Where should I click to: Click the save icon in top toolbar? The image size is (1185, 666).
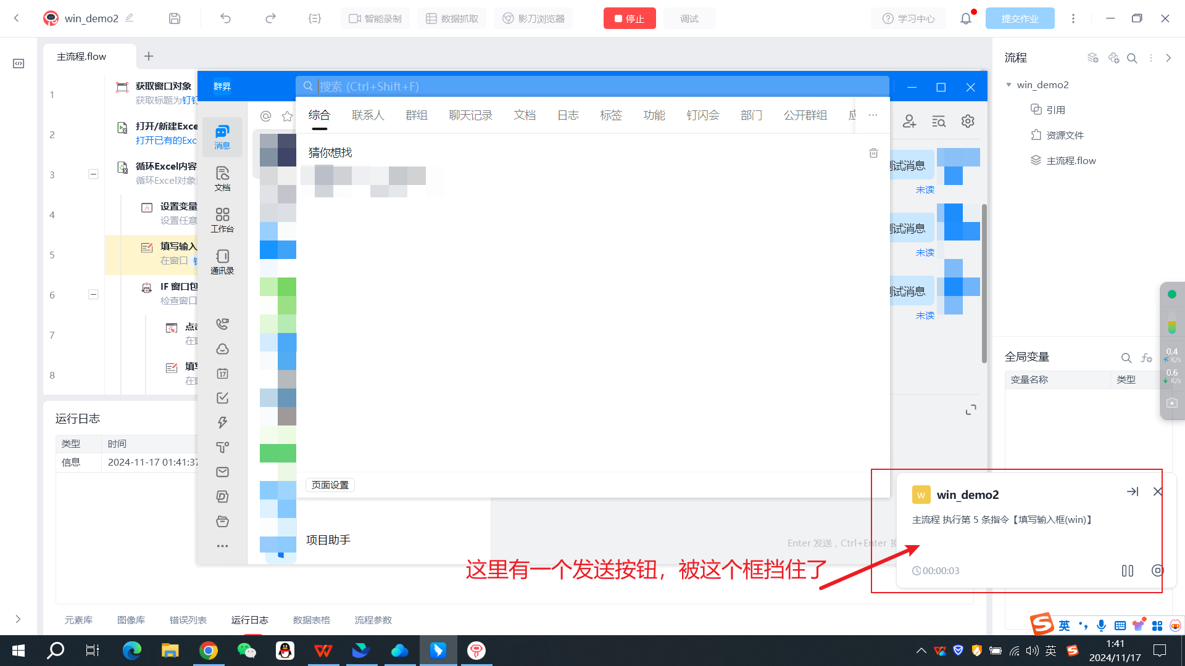175,18
